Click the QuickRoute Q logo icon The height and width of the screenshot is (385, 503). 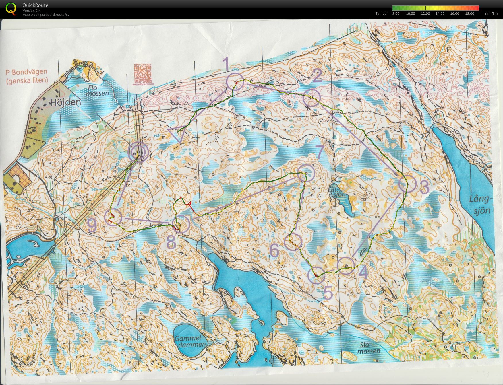pos(11,9)
